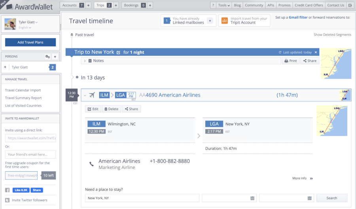This screenshot has width=356, height=209.
Task: Click the airplane icon on flight segment
Action: [92, 95]
